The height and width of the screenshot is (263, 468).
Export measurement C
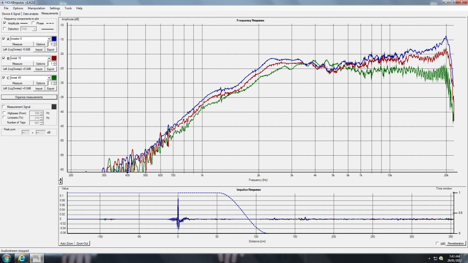pyautogui.click(x=50, y=89)
